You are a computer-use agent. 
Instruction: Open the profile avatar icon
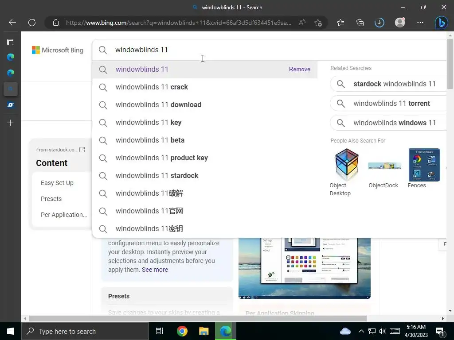point(400,22)
